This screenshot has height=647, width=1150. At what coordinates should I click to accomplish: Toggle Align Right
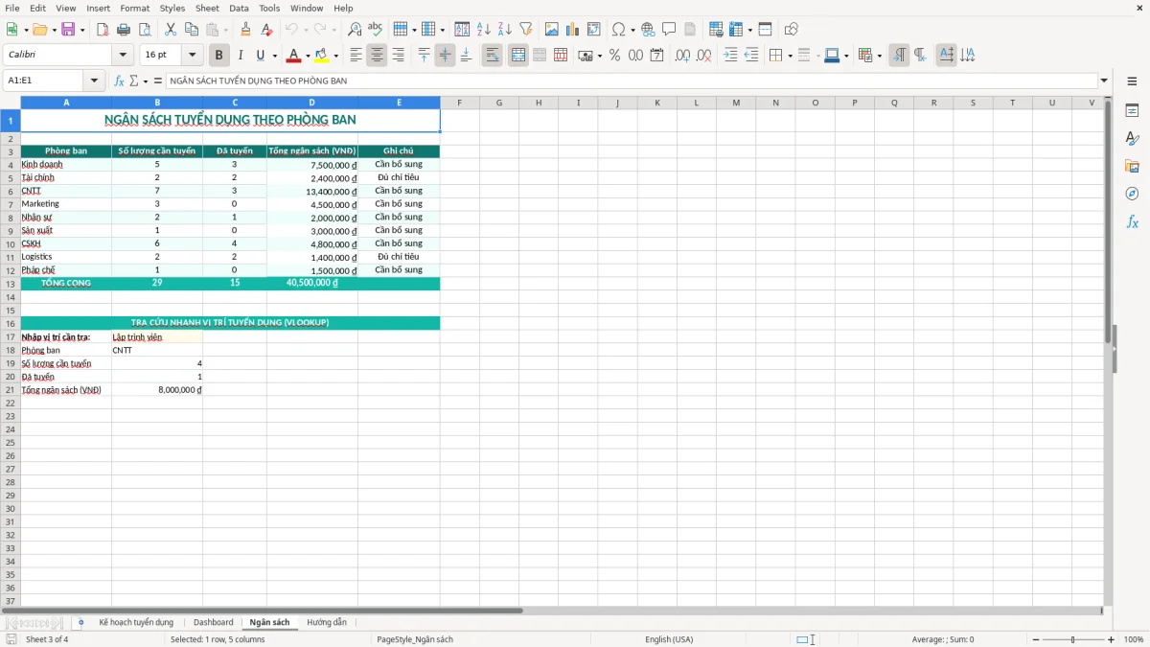click(398, 56)
